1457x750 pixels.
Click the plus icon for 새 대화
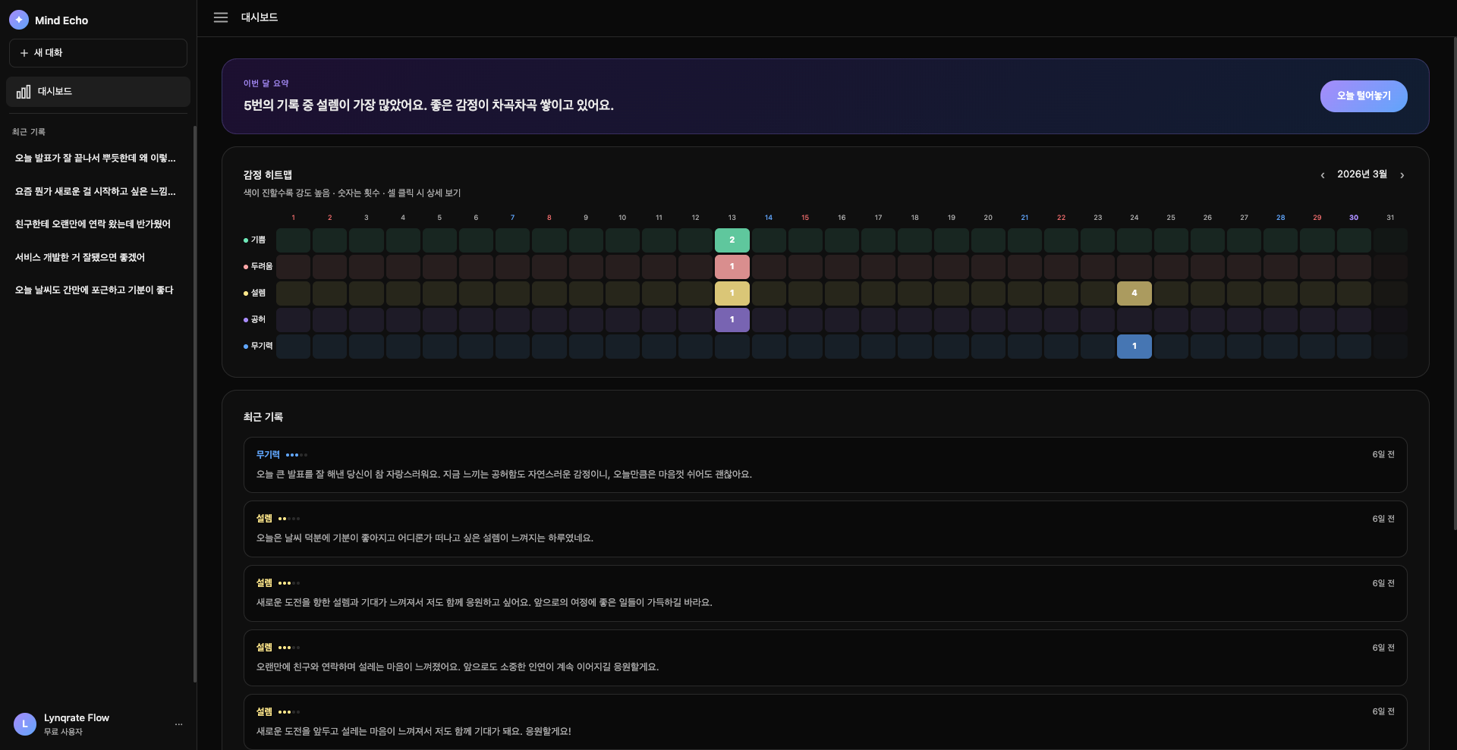[24, 53]
